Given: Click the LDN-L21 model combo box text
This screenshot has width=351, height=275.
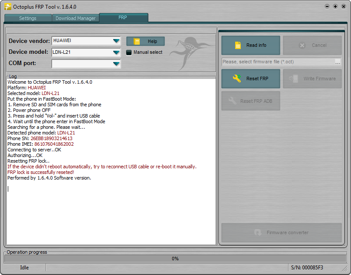Looking at the screenshot, I should point(61,52).
